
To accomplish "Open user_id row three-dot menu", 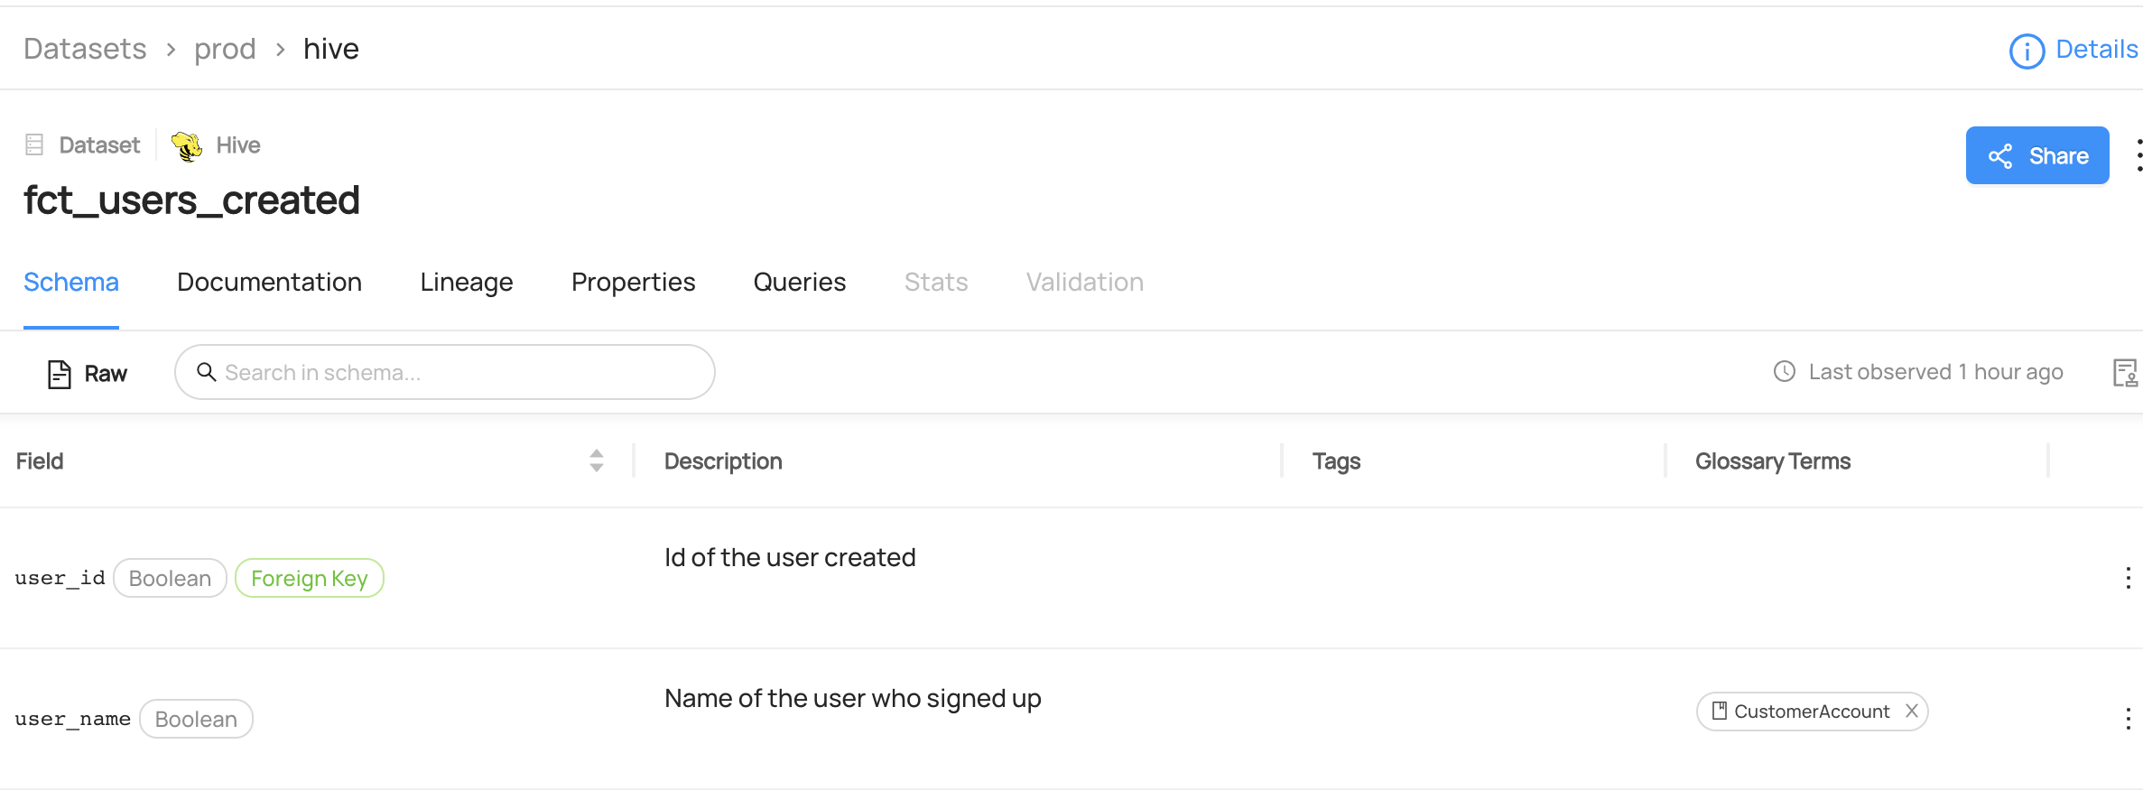I will (x=2128, y=579).
